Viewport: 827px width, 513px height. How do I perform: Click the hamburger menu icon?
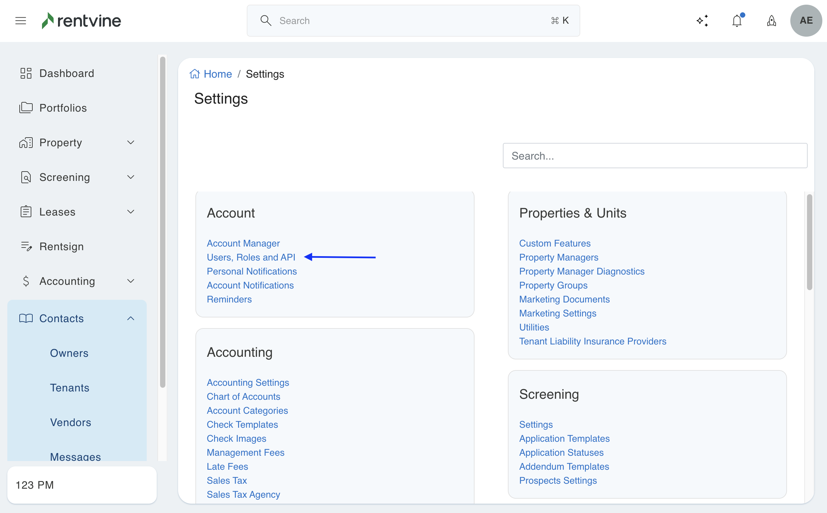pos(21,21)
